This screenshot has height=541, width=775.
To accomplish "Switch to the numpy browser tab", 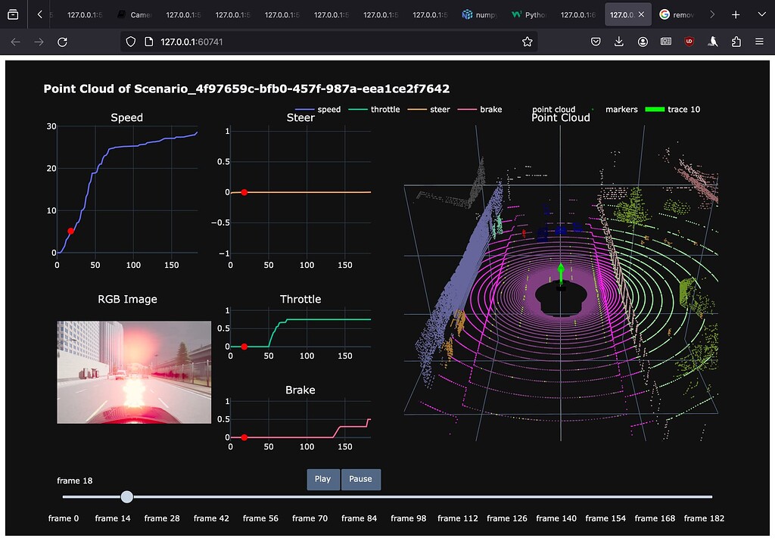I will [479, 14].
